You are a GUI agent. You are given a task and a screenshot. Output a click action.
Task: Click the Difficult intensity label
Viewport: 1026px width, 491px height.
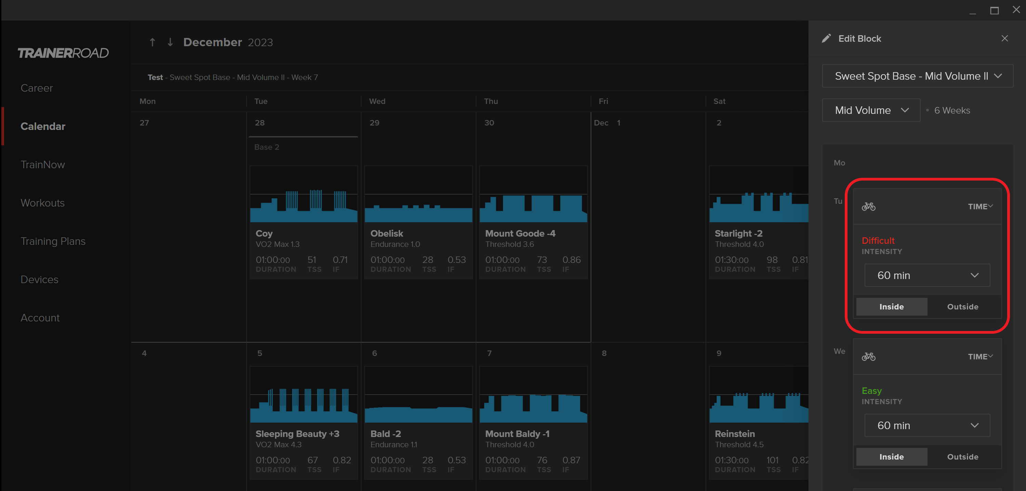coord(878,240)
